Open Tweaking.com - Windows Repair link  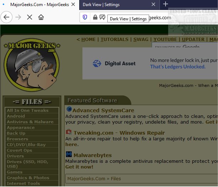coord(119,133)
